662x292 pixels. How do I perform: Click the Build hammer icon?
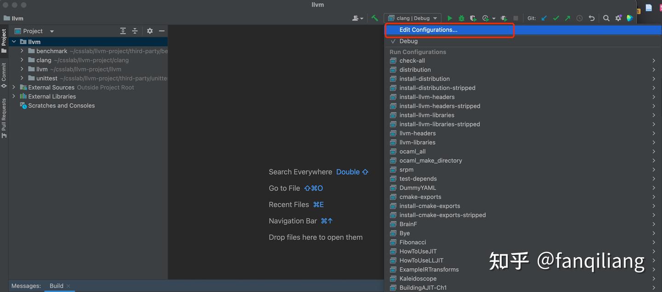click(375, 18)
